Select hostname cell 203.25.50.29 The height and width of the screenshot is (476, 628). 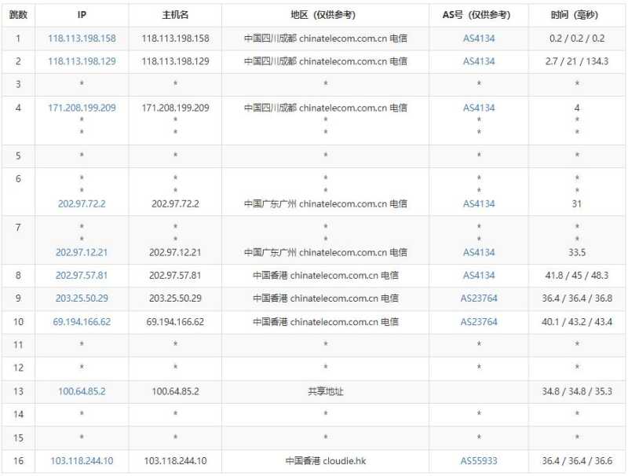click(x=175, y=298)
